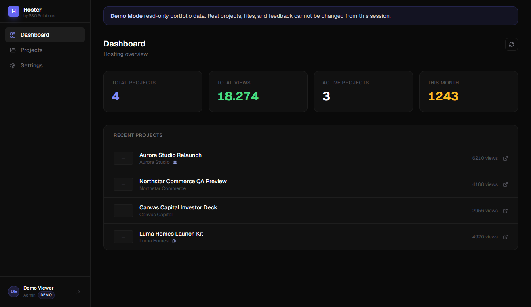
Task: Open the Canvas Capital Investor Deck project title
Action: click(x=178, y=207)
